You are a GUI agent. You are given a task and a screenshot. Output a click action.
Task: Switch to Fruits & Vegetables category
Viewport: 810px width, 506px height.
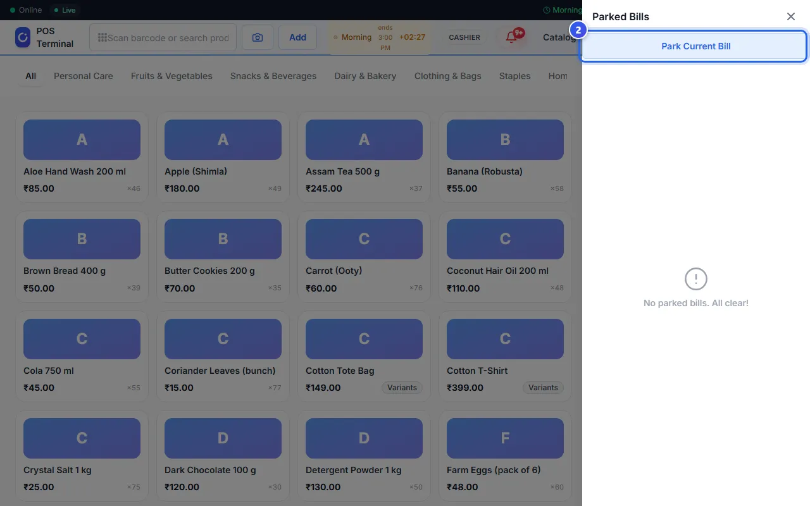coord(171,76)
